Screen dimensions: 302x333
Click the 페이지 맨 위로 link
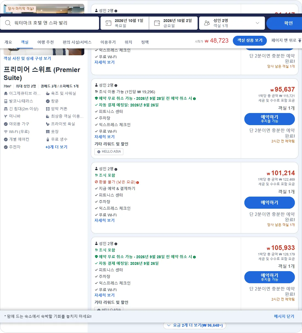coord(284,40)
